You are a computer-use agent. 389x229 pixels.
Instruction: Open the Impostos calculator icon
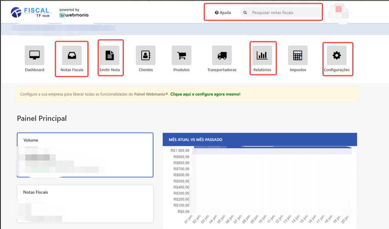[298, 55]
